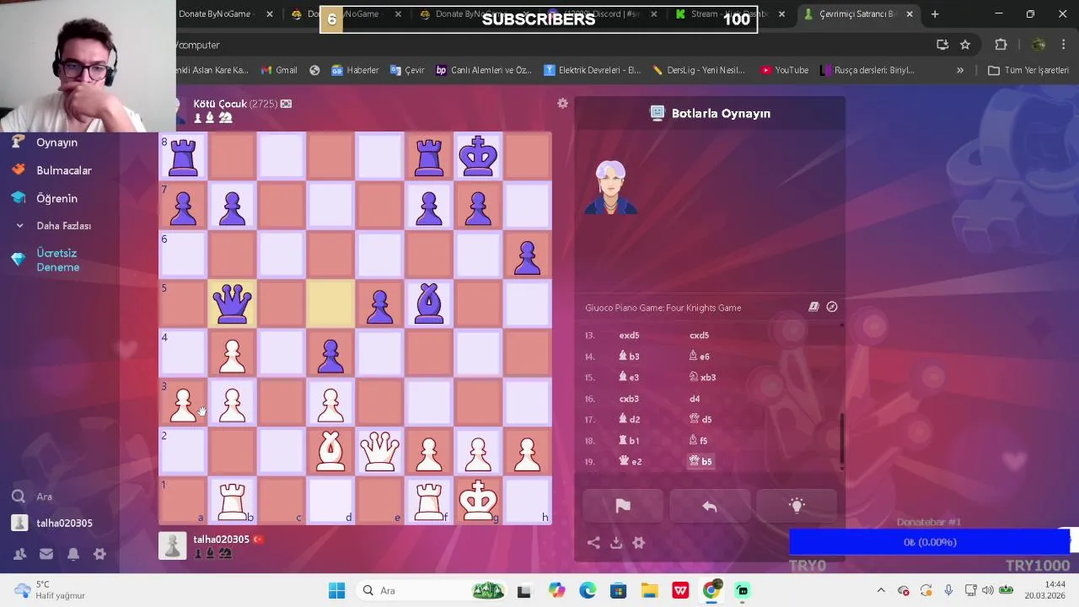
Task: Open Windows Start menu
Action: (x=336, y=590)
